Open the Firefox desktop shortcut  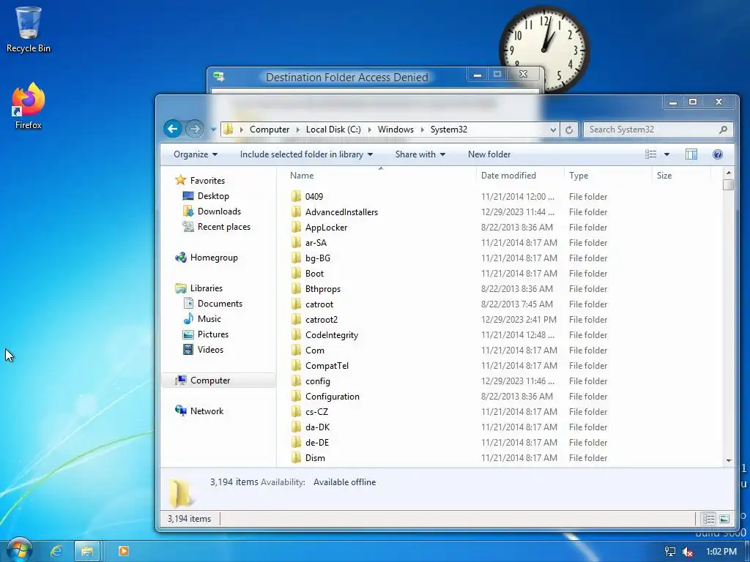(29, 106)
